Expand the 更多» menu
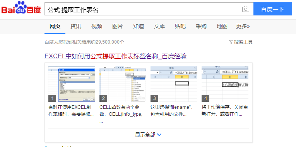 tap(243, 26)
